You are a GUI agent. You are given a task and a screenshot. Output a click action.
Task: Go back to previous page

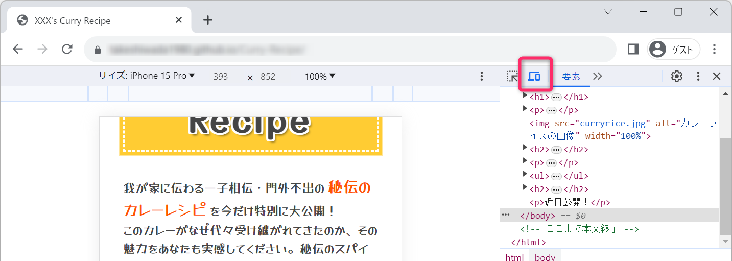click(x=18, y=49)
